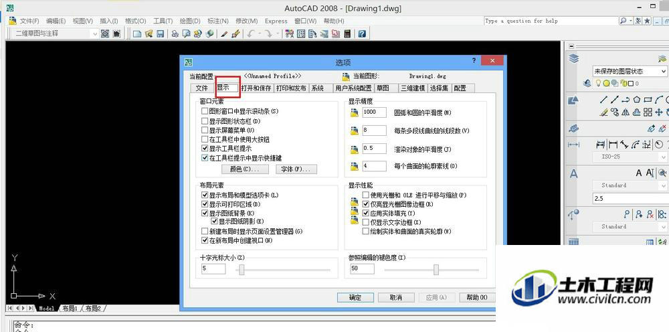Open the ISO-25 dimension style dropdown

[x=631, y=157]
